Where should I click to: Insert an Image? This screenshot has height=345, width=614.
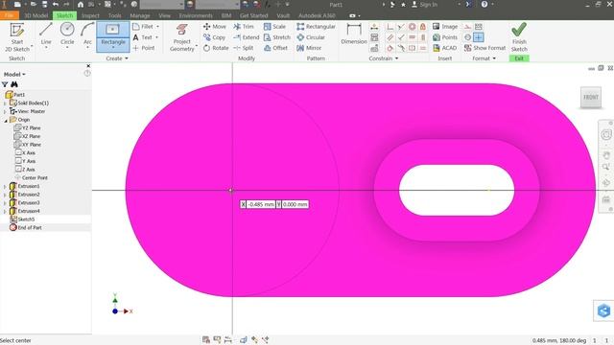(445, 26)
